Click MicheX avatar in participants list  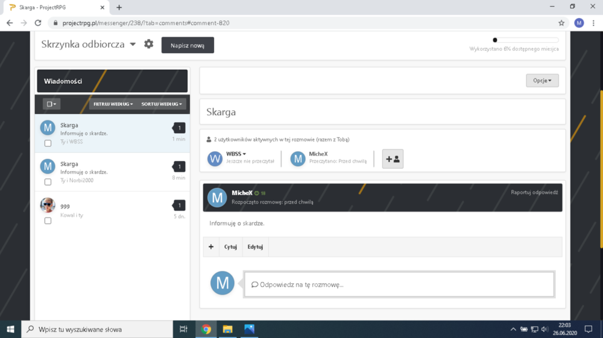298,158
